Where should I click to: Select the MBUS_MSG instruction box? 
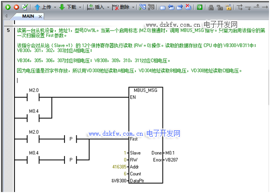pos(146,135)
